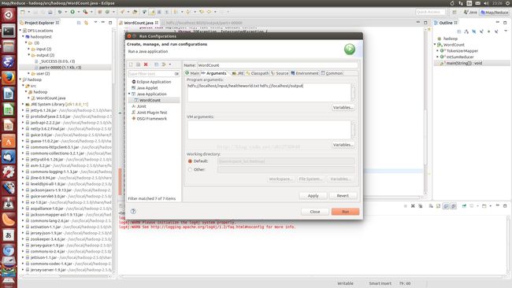Click Apply button

coord(313,196)
